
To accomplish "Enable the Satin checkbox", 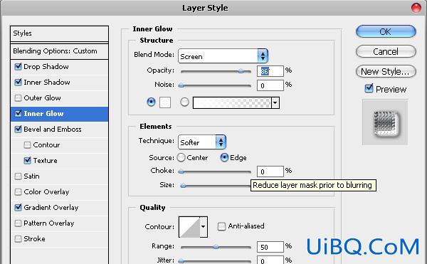I will click(18, 176).
